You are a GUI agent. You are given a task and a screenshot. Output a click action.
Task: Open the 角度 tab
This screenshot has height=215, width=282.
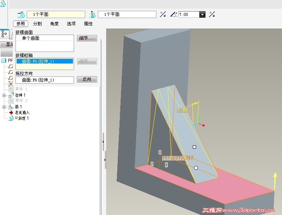pos(54,23)
